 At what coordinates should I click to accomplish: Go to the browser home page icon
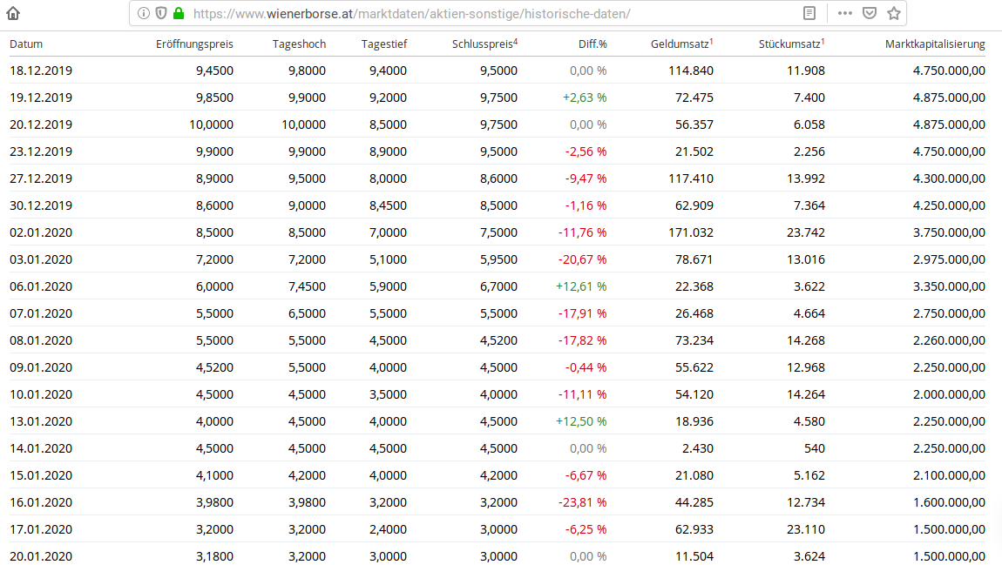click(13, 13)
